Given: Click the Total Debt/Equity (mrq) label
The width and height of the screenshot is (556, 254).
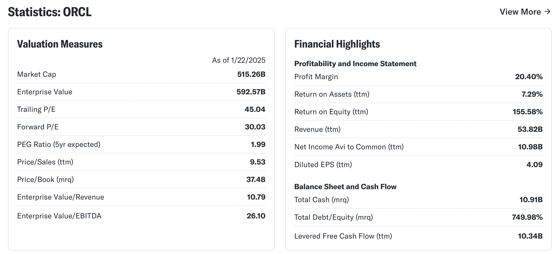Looking at the screenshot, I should point(334,217).
